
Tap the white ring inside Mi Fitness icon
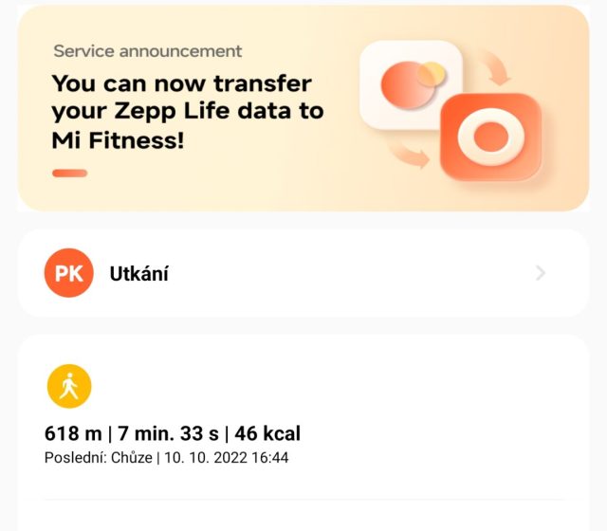click(490, 138)
